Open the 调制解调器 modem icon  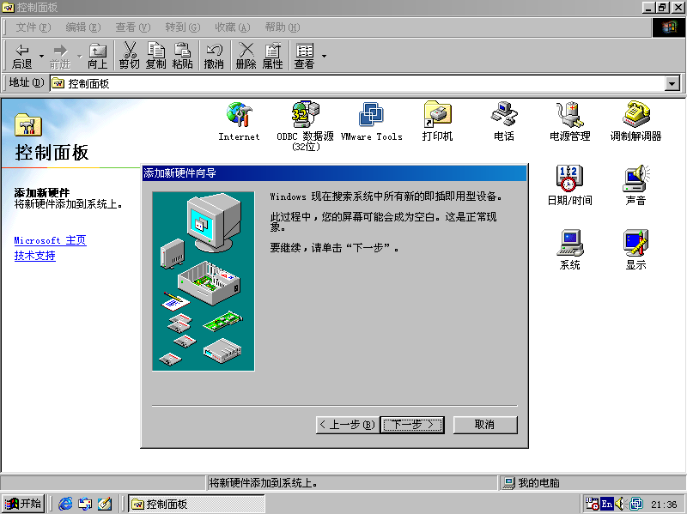click(x=635, y=121)
